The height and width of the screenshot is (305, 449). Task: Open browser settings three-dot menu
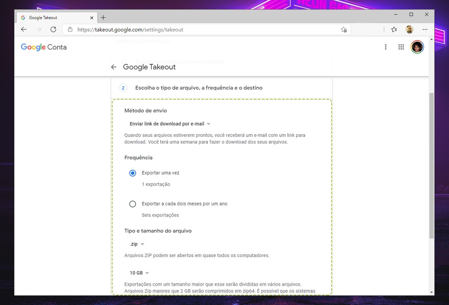425,30
